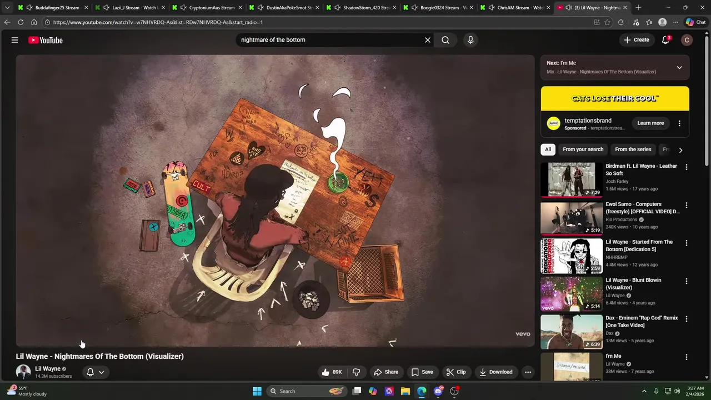Open the weather widget in taskbar
The height and width of the screenshot is (400, 711).
coord(27,391)
